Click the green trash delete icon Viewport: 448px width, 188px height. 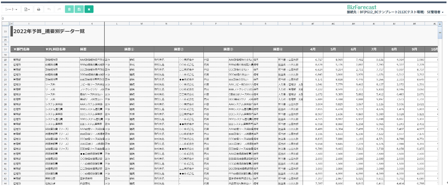click(69, 9)
